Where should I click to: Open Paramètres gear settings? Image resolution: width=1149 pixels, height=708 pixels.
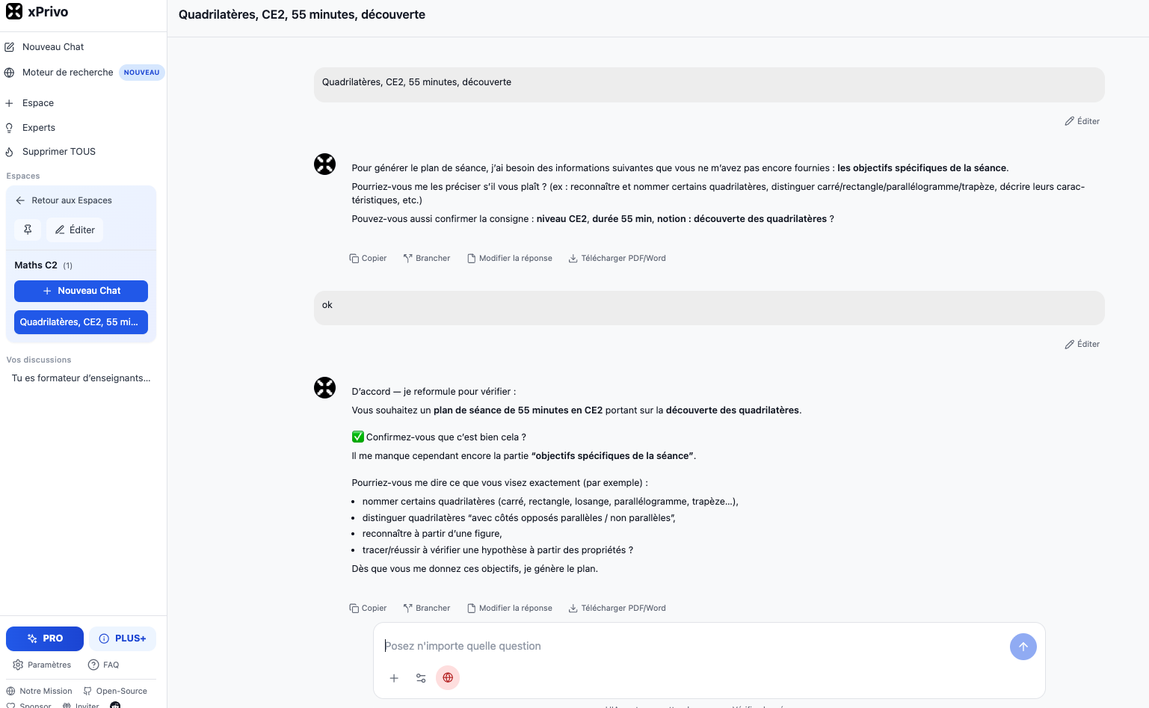click(x=42, y=665)
